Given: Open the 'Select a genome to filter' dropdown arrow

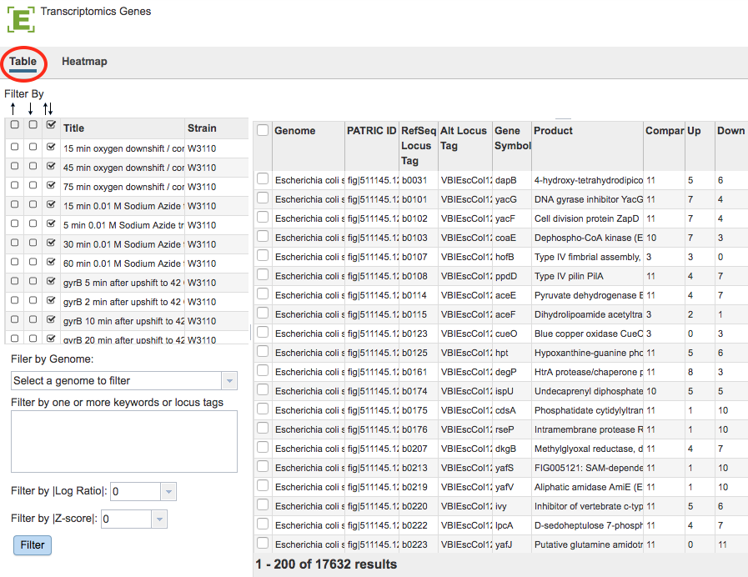Looking at the screenshot, I should tap(229, 380).
